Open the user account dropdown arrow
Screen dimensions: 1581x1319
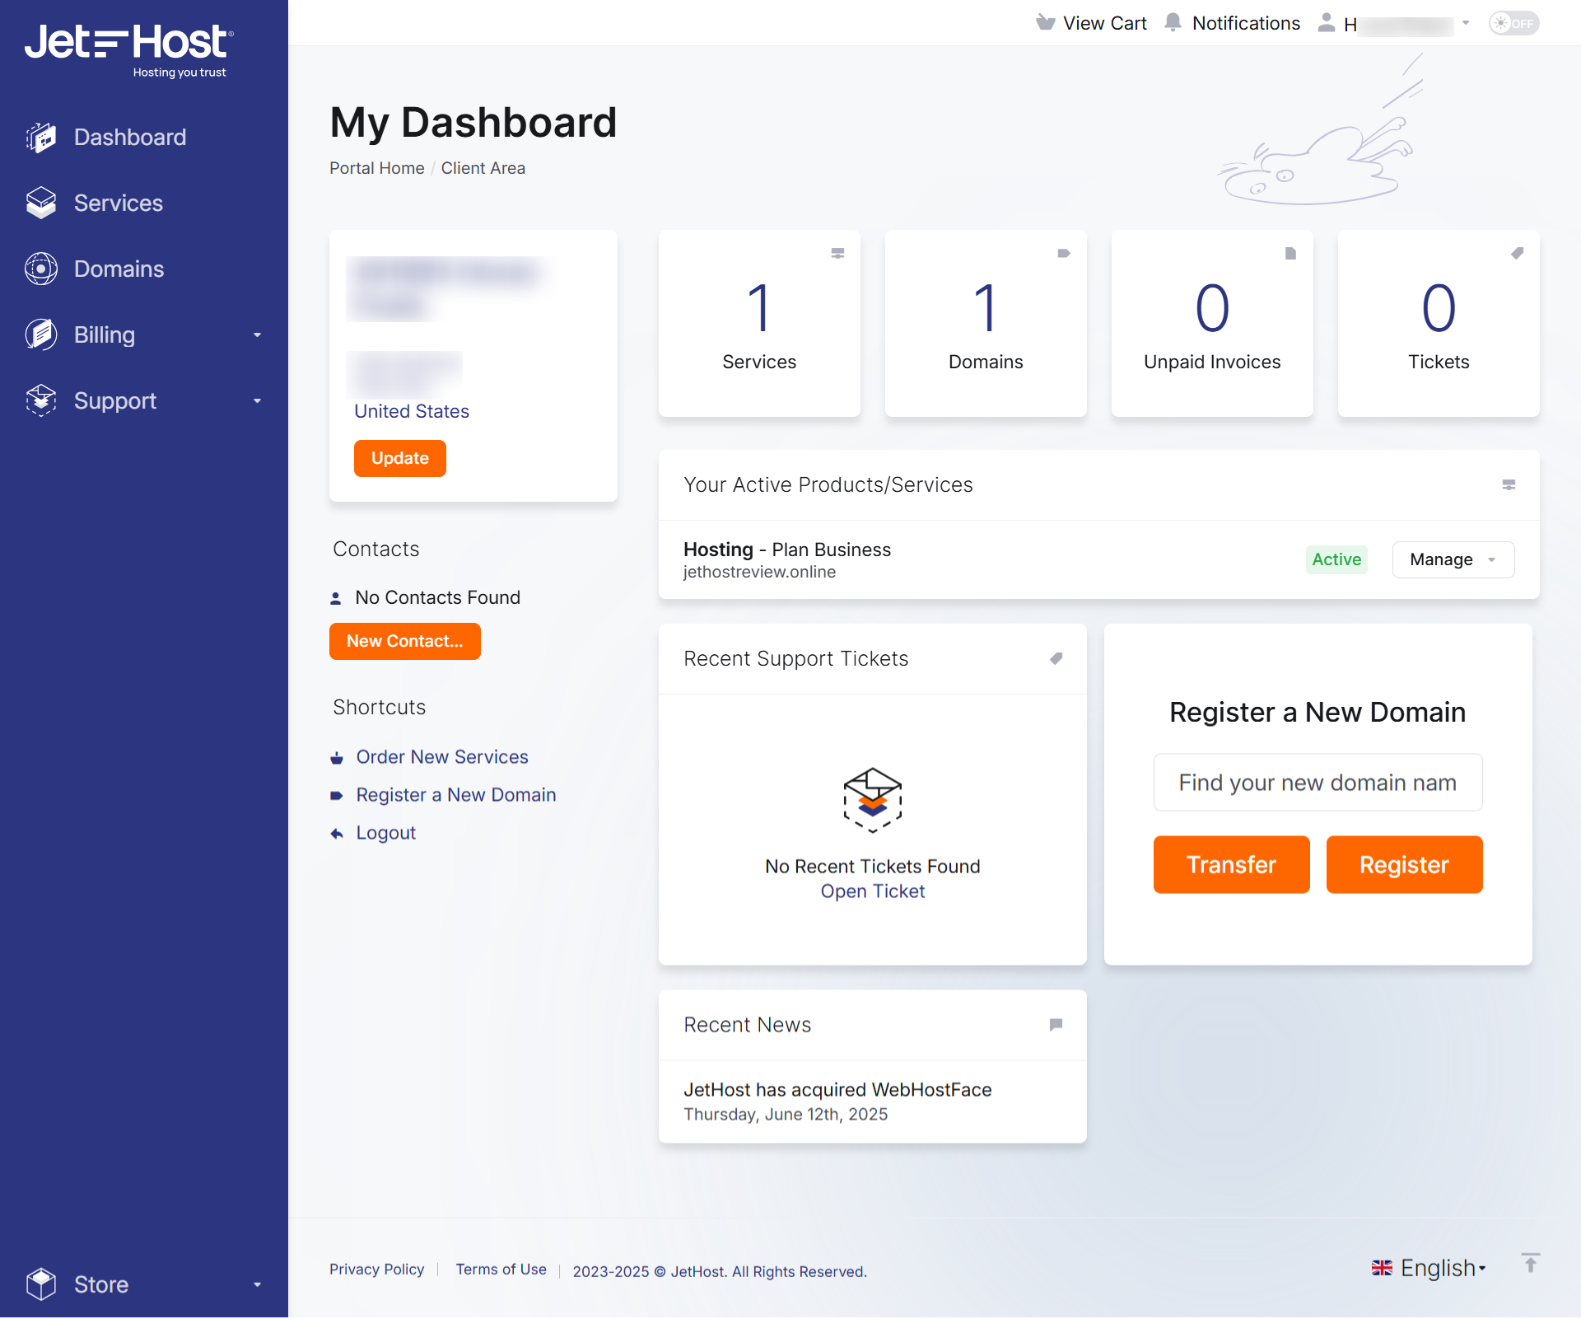(1466, 23)
